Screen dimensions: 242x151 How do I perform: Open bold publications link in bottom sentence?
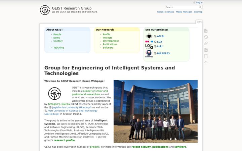click(160, 147)
